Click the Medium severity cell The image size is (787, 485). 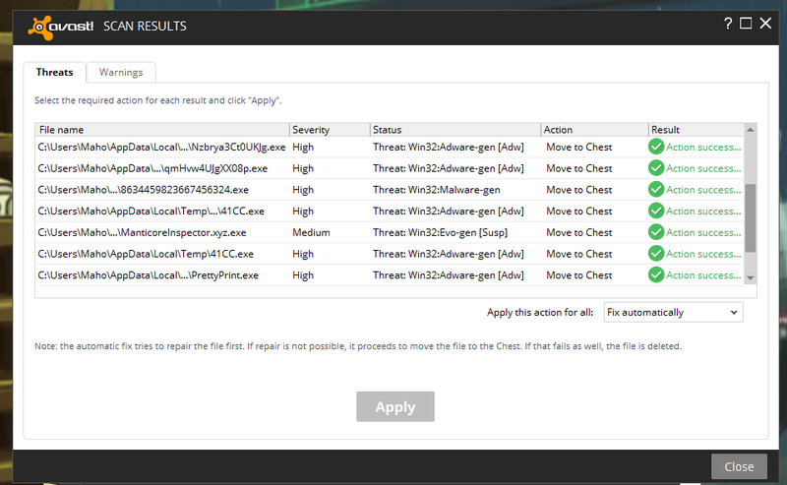[311, 232]
